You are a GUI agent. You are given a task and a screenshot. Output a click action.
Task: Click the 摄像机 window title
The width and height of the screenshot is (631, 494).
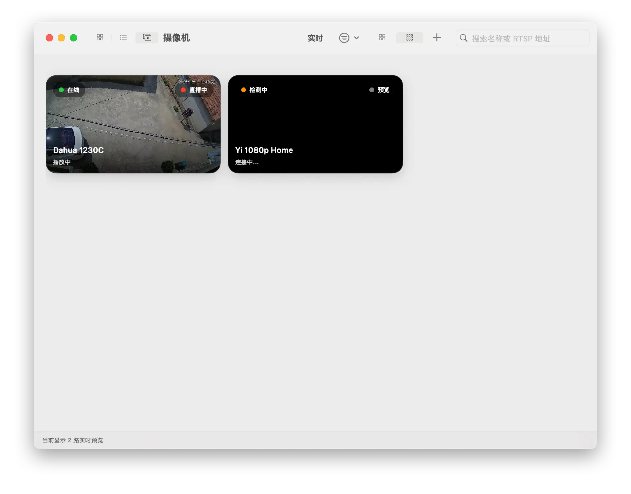(176, 38)
